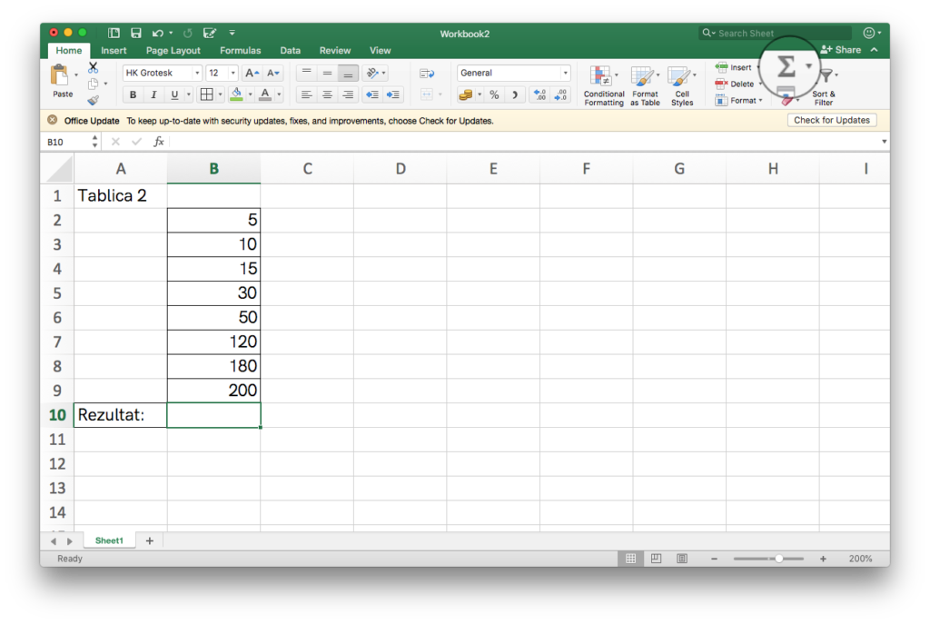Enable center text alignment
Screen dimensions: 930x624
point(327,94)
